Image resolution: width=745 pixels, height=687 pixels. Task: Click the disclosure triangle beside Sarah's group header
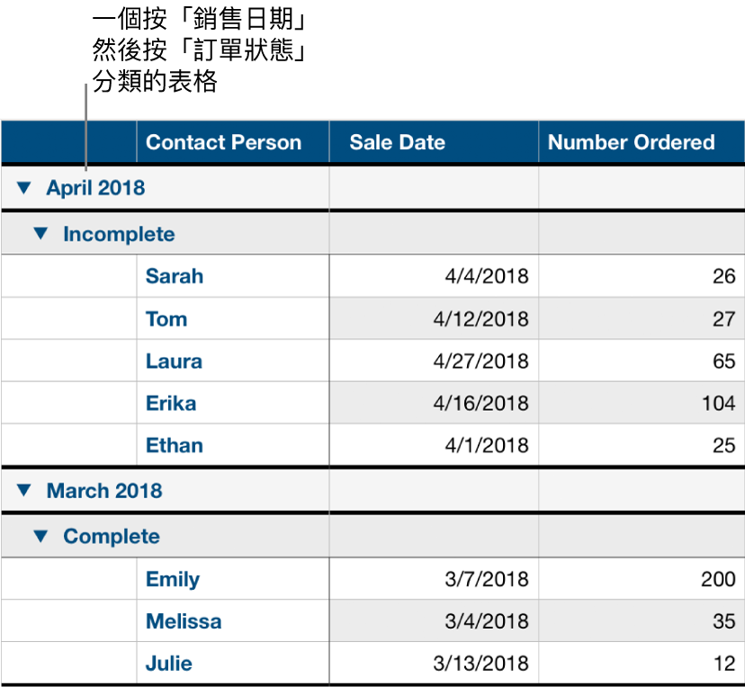coord(39,233)
